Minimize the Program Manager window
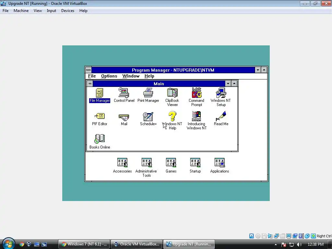 coord(258,70)
